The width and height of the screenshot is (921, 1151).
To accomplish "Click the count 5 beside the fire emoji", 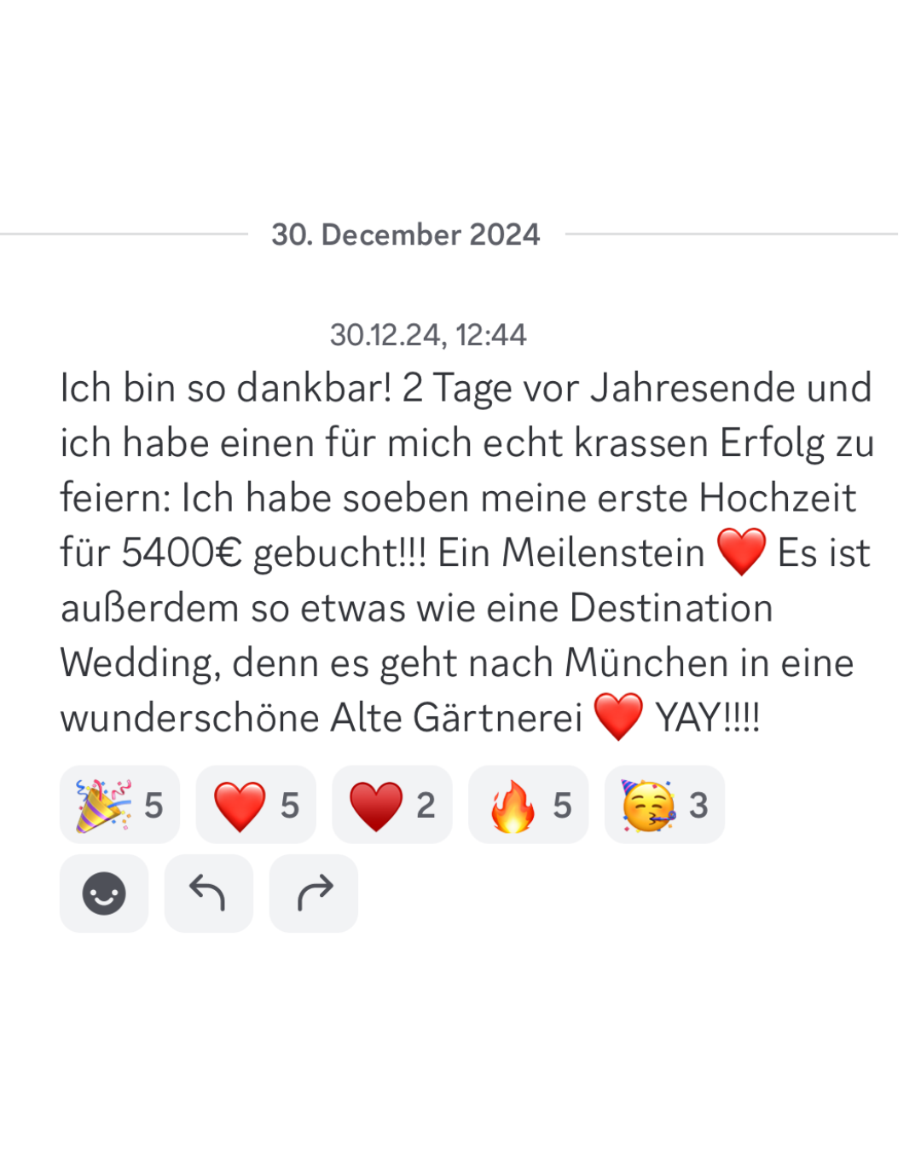I will (x=562, y=805).
